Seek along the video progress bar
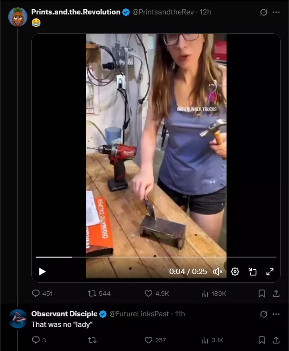Viewport: 289px width, 351px height. (x=156, y=257)
